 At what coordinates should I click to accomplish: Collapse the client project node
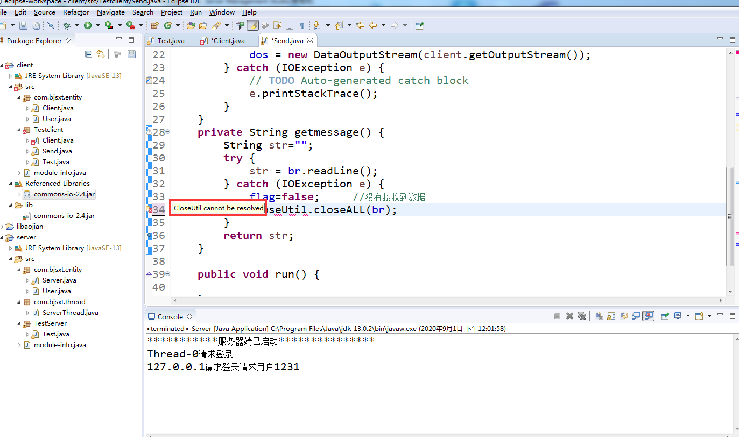pos(2,65)
